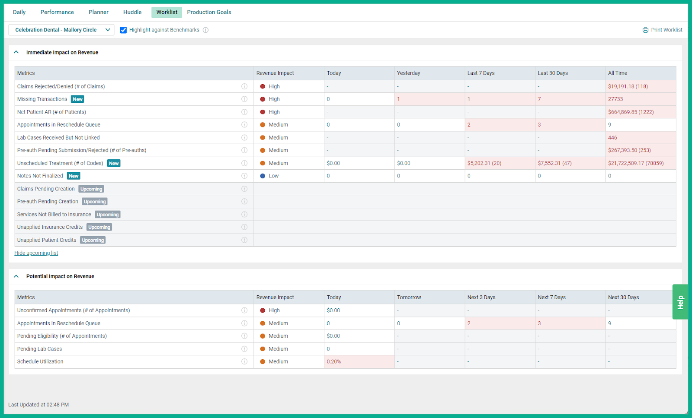Click info icon next to Notes Not Finalized
Image resolution: width=692 pixels, height=418 pixels.
click(244, 176)
